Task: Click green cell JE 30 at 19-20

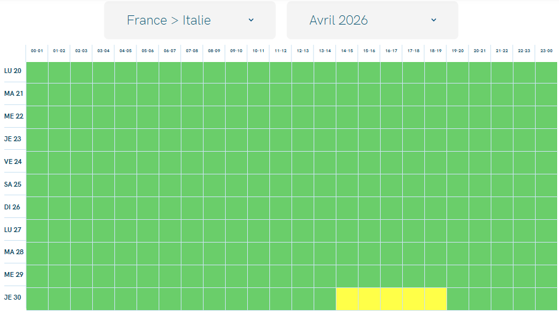Action: click(458, 299)
